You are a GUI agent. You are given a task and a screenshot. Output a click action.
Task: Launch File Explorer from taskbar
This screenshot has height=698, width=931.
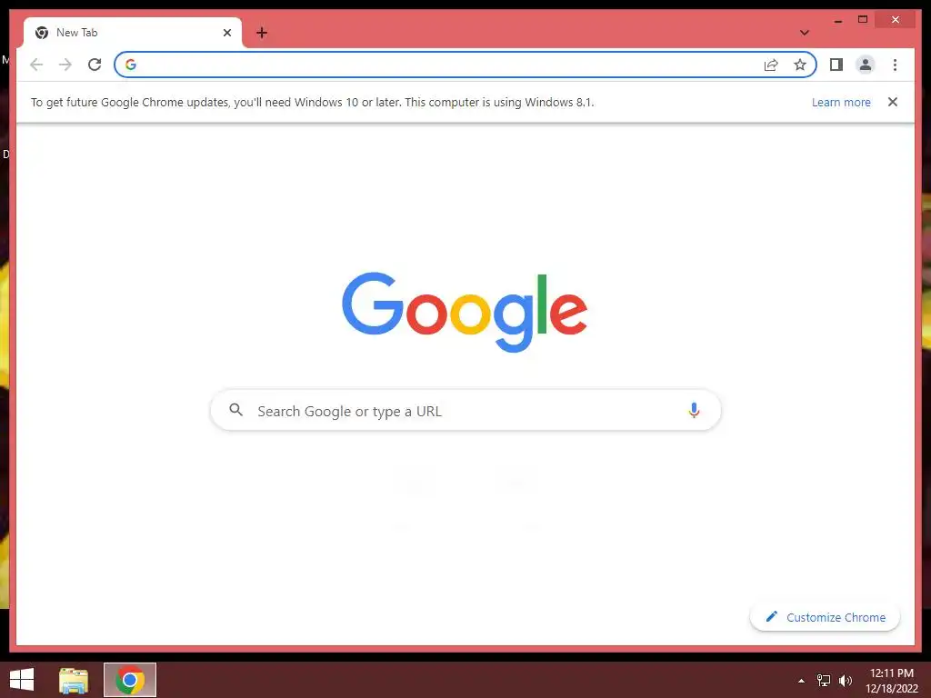[x=74, y=680]
